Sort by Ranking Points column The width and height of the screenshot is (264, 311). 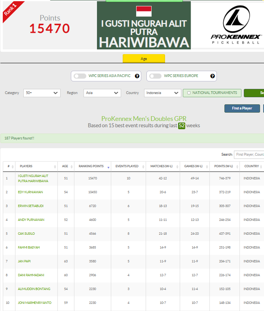93,166
